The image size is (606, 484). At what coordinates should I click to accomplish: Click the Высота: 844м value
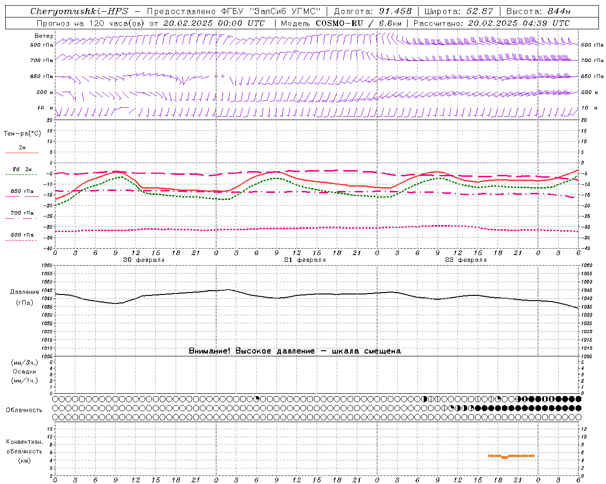(538, 11)
